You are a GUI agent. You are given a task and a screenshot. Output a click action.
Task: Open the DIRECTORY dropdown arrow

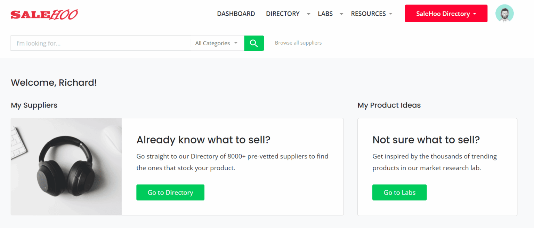tap(308, 14)
